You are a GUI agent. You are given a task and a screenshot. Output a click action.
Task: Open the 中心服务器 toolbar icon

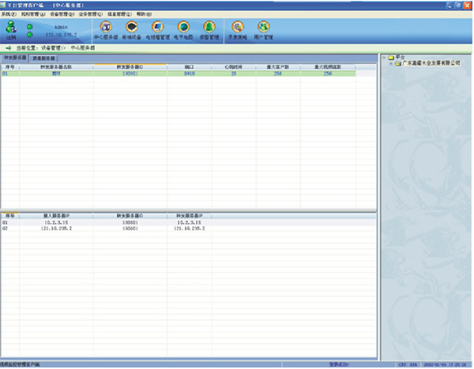105,30
